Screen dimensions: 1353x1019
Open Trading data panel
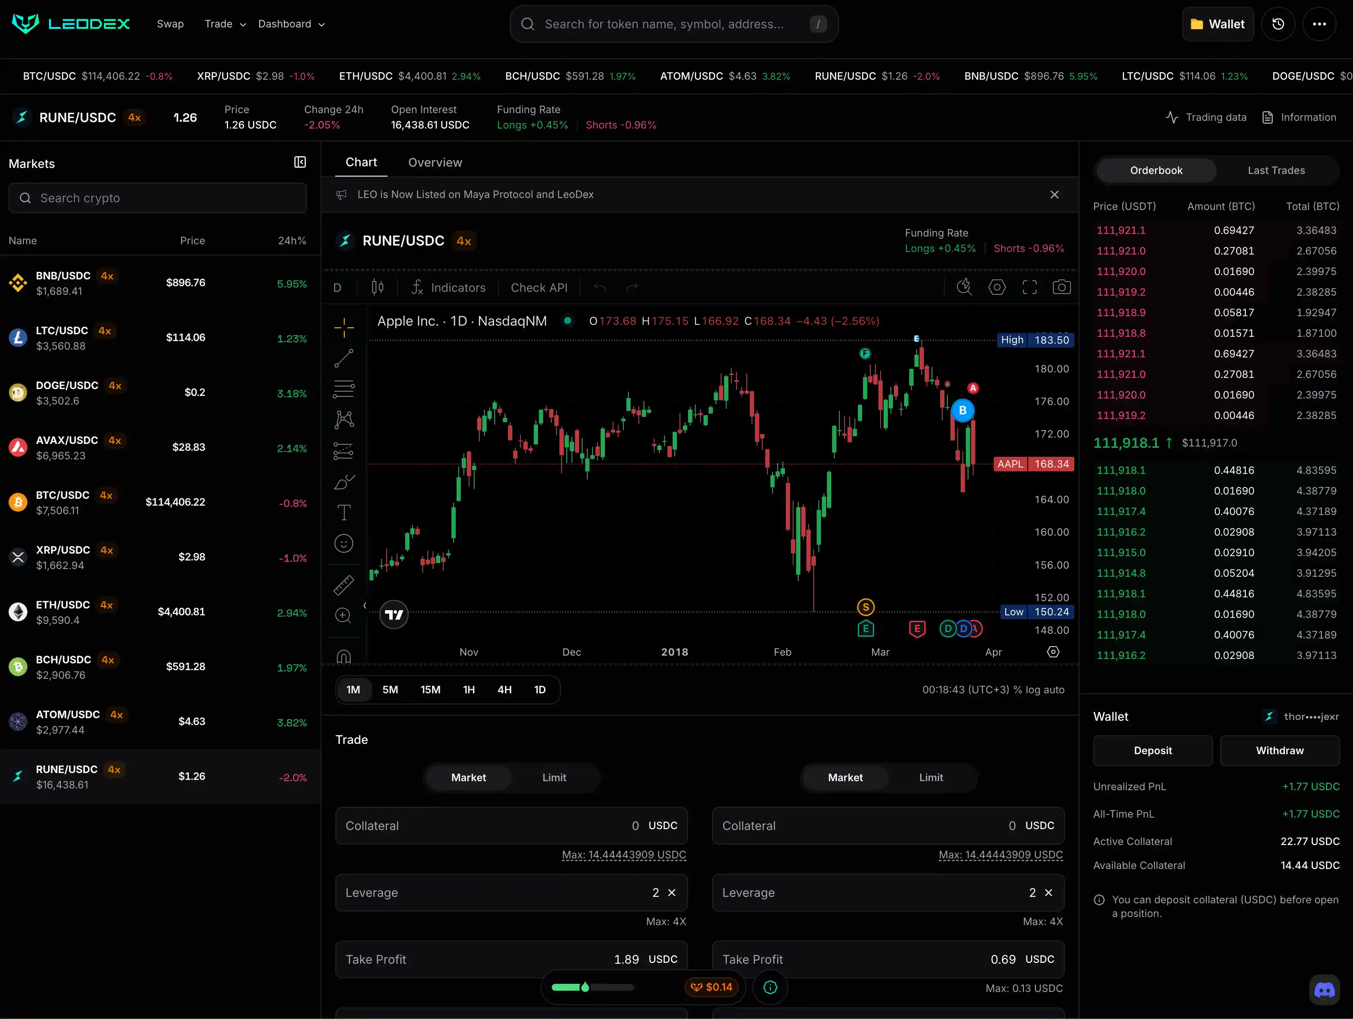pyautogui.click(x=1206, y=117)
